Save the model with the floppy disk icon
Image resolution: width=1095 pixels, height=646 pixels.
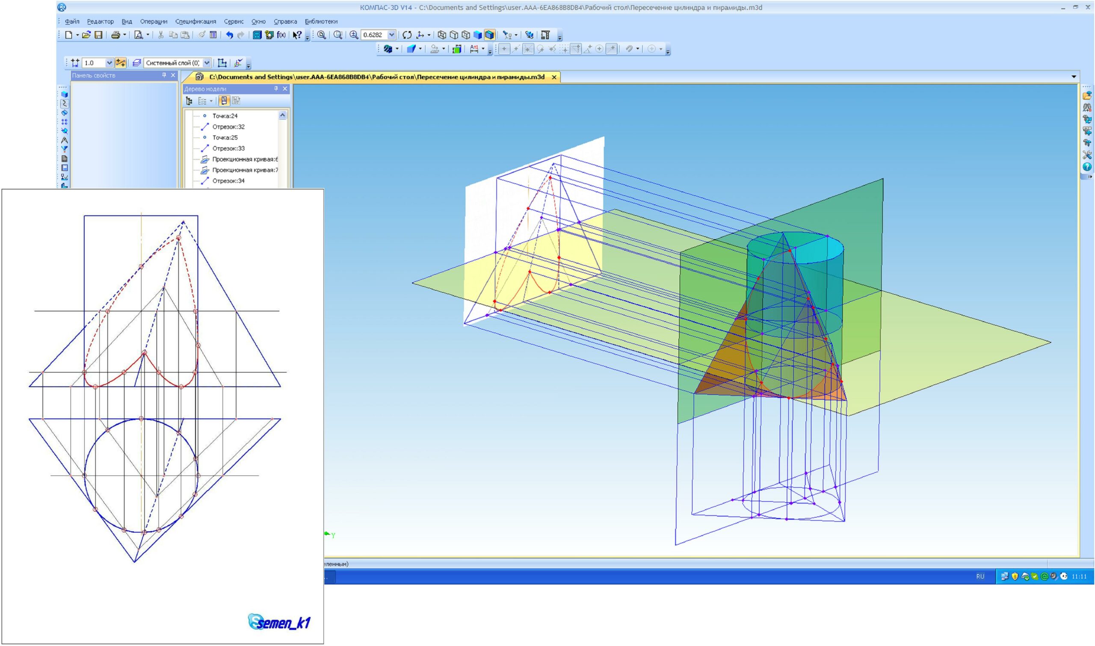tap(99, 35)
